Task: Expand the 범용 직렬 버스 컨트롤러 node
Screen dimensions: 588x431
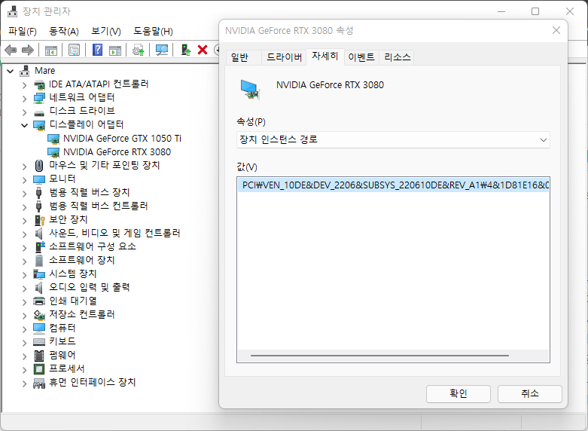Action: pyautogui.click(x=24, y=207)
